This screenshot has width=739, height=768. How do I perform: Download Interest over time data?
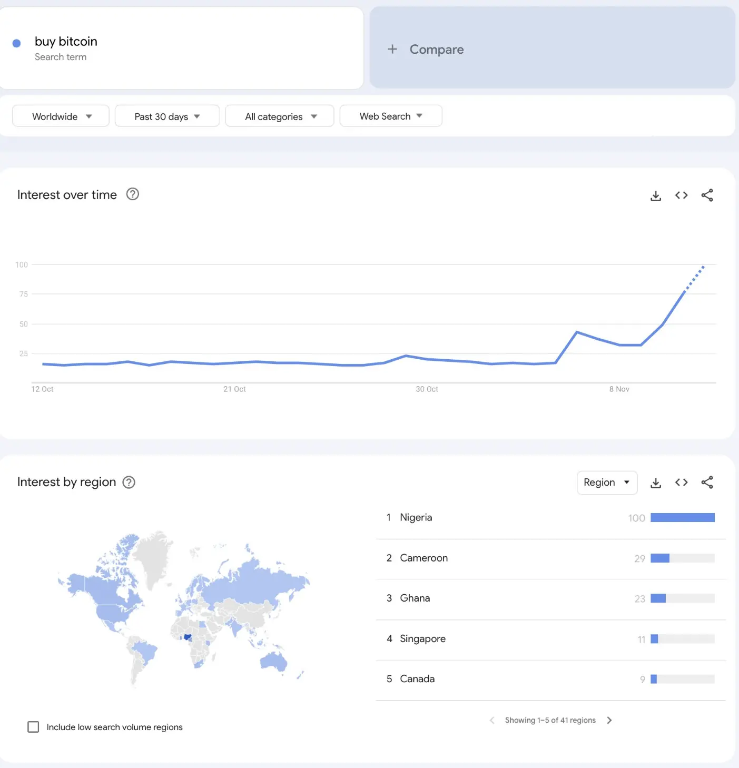[x=656, y=196]
